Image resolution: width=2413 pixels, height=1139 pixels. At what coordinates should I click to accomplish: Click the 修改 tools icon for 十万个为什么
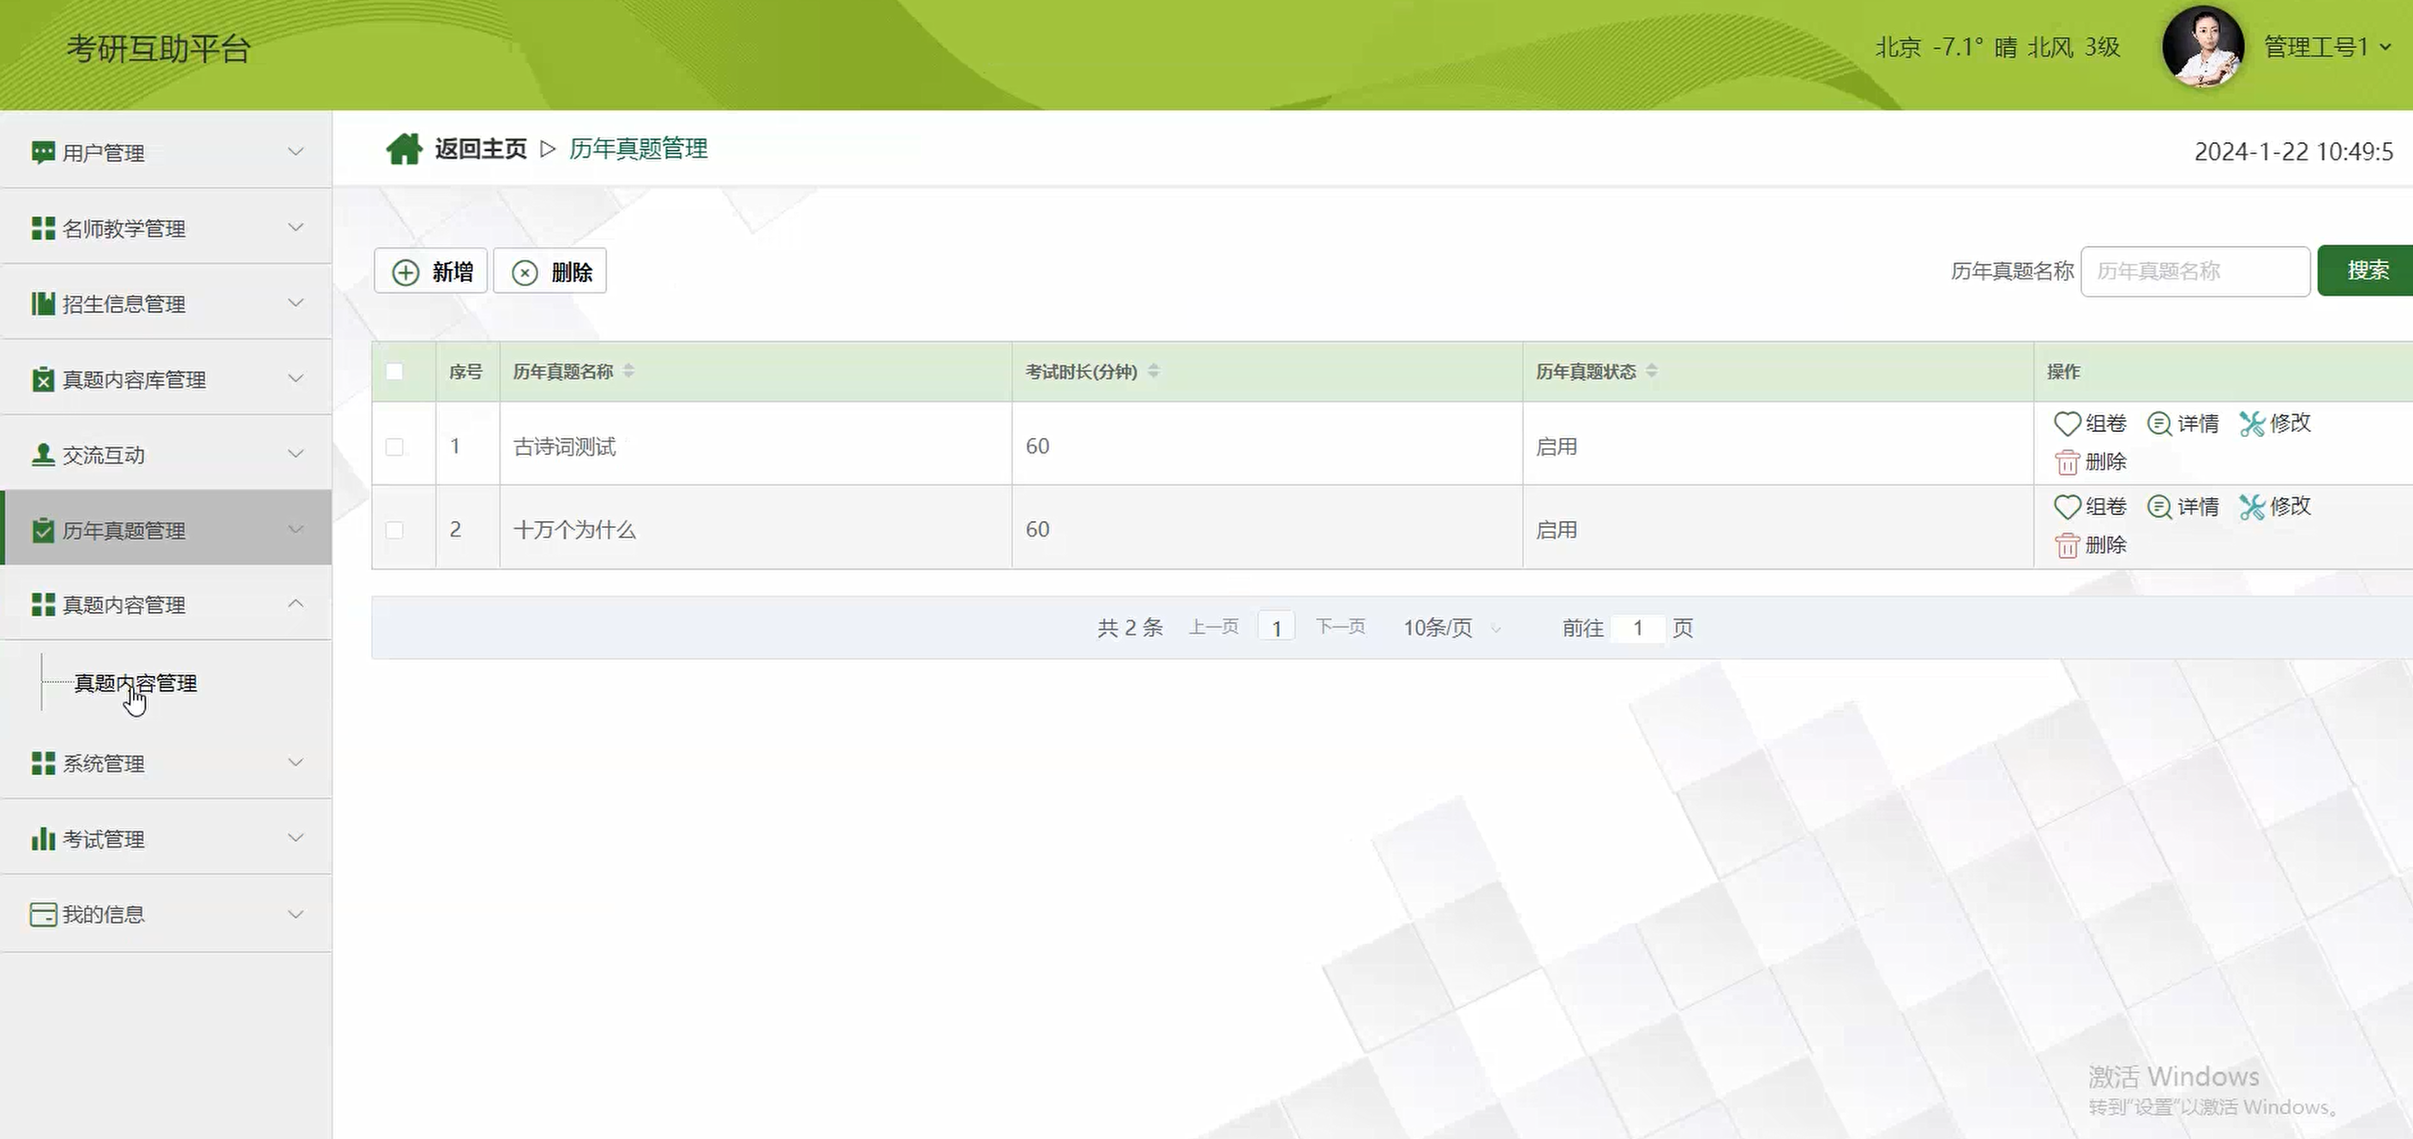pyautogui.click(x=2252, y=507)
